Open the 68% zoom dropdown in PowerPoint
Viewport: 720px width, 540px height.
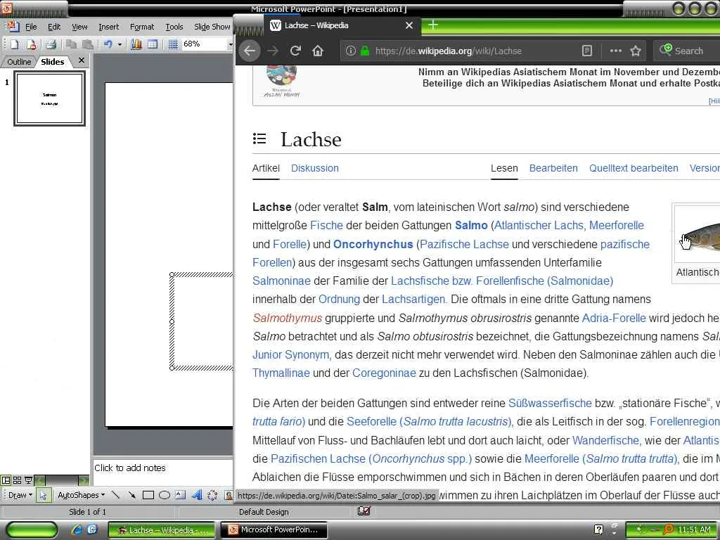point(230,44)
